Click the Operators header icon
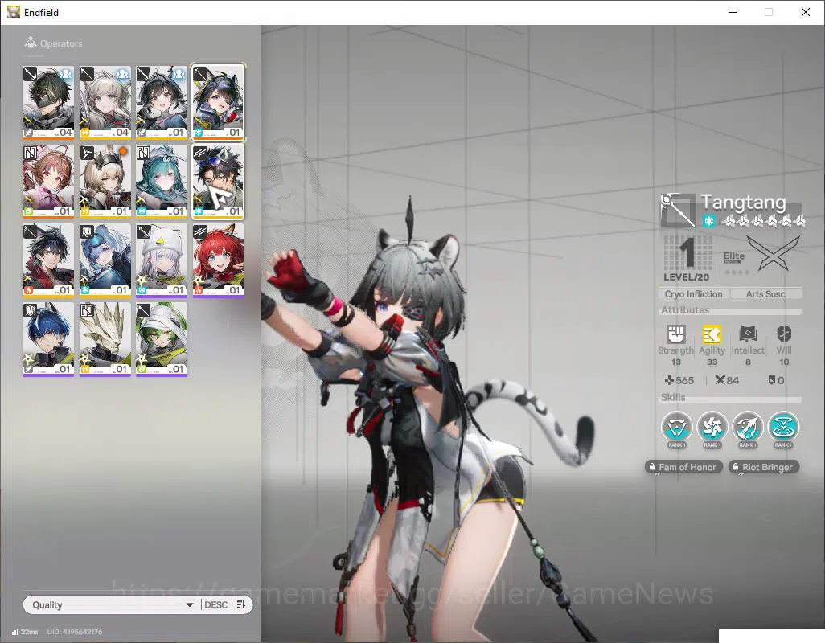Viewport: 825px width, 643px height. coord(30,43)
